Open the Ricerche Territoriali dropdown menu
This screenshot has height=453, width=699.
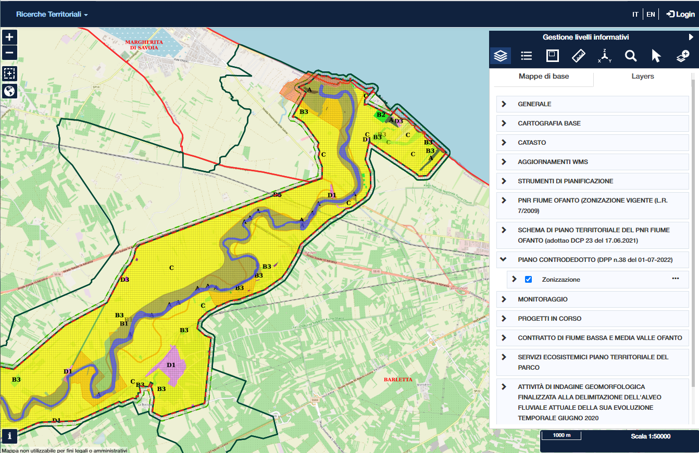coord(52,15)
